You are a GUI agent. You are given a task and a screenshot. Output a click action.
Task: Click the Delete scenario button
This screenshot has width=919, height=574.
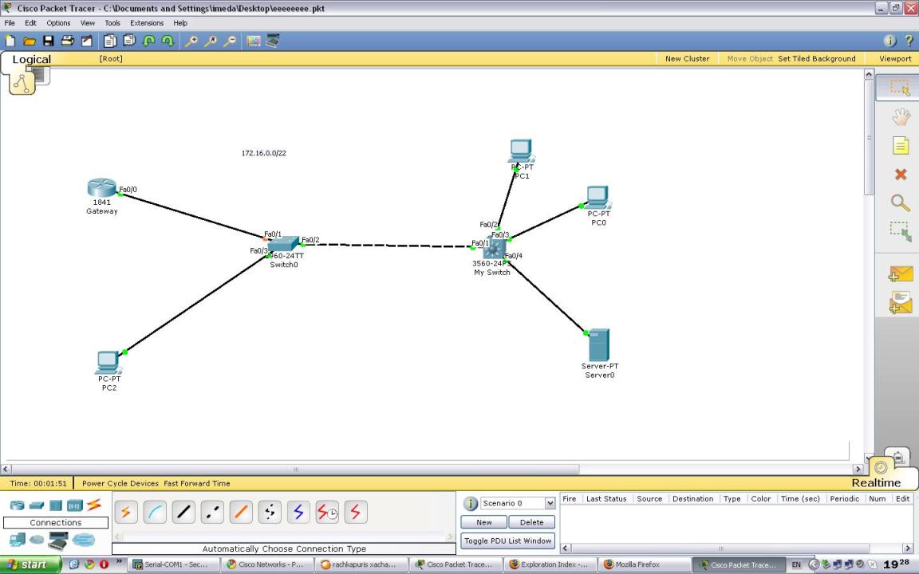tap(531, 522)
